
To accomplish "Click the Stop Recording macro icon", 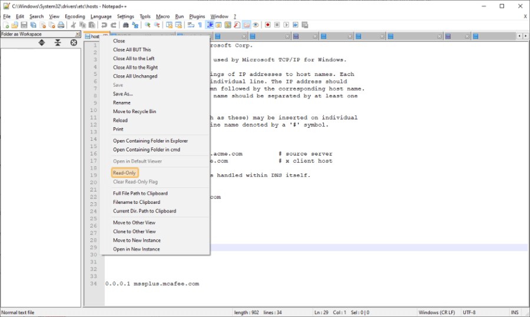I will coord(277,25).
